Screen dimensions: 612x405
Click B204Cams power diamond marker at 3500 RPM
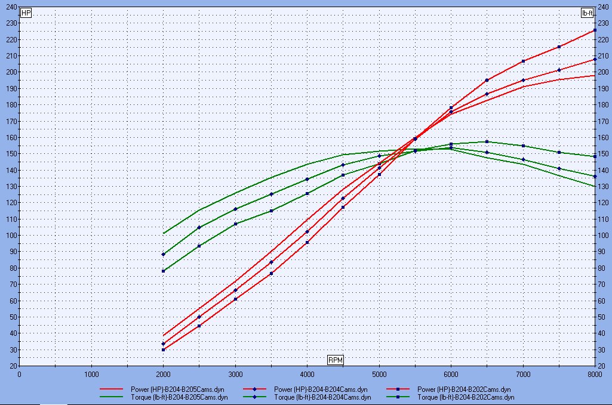pos(271,262)
